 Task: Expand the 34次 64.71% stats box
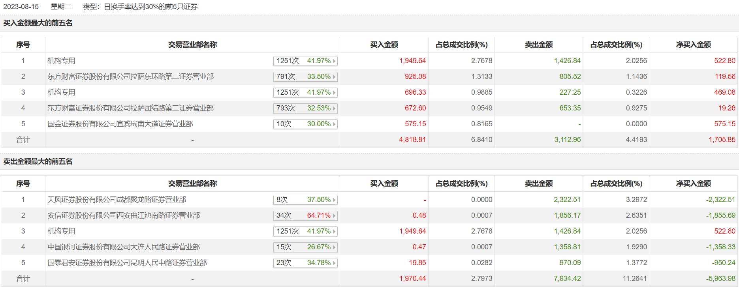(305, 215)
